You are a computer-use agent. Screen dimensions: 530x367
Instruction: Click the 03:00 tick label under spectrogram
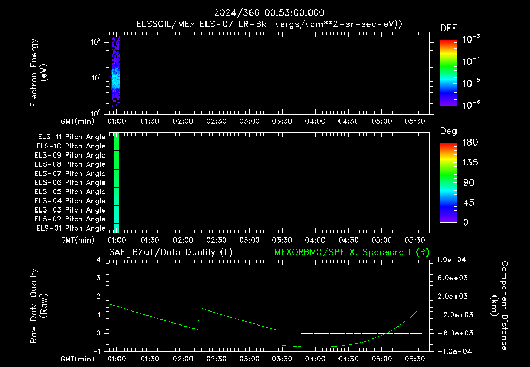pyautogui.click(x=249, y=121)
